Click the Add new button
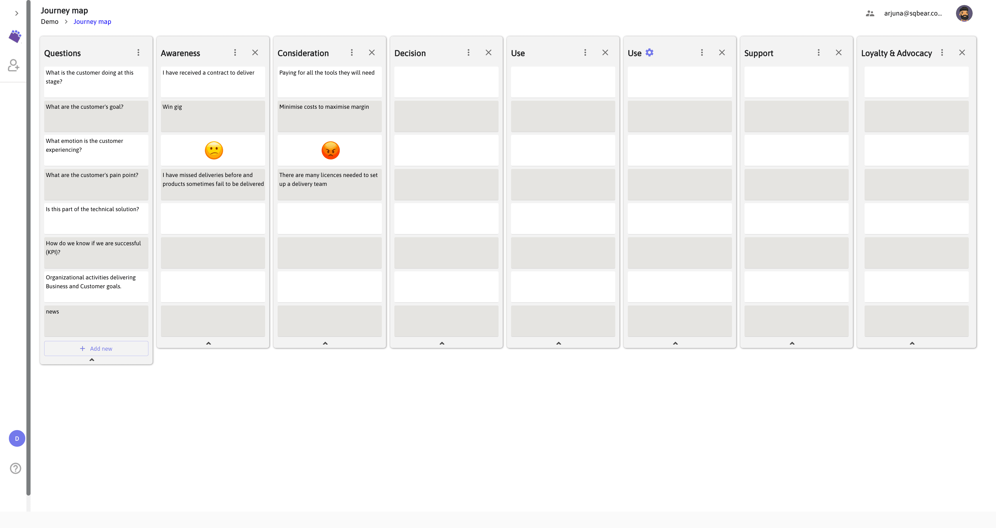 (96, 348)
